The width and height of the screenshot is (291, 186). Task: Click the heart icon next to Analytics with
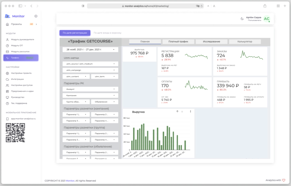[284, 180]
